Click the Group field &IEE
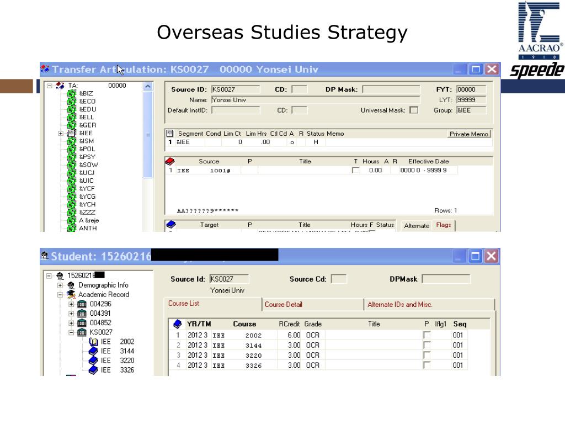The width and height of the screenshot is (565, 424). coord(471,110)
